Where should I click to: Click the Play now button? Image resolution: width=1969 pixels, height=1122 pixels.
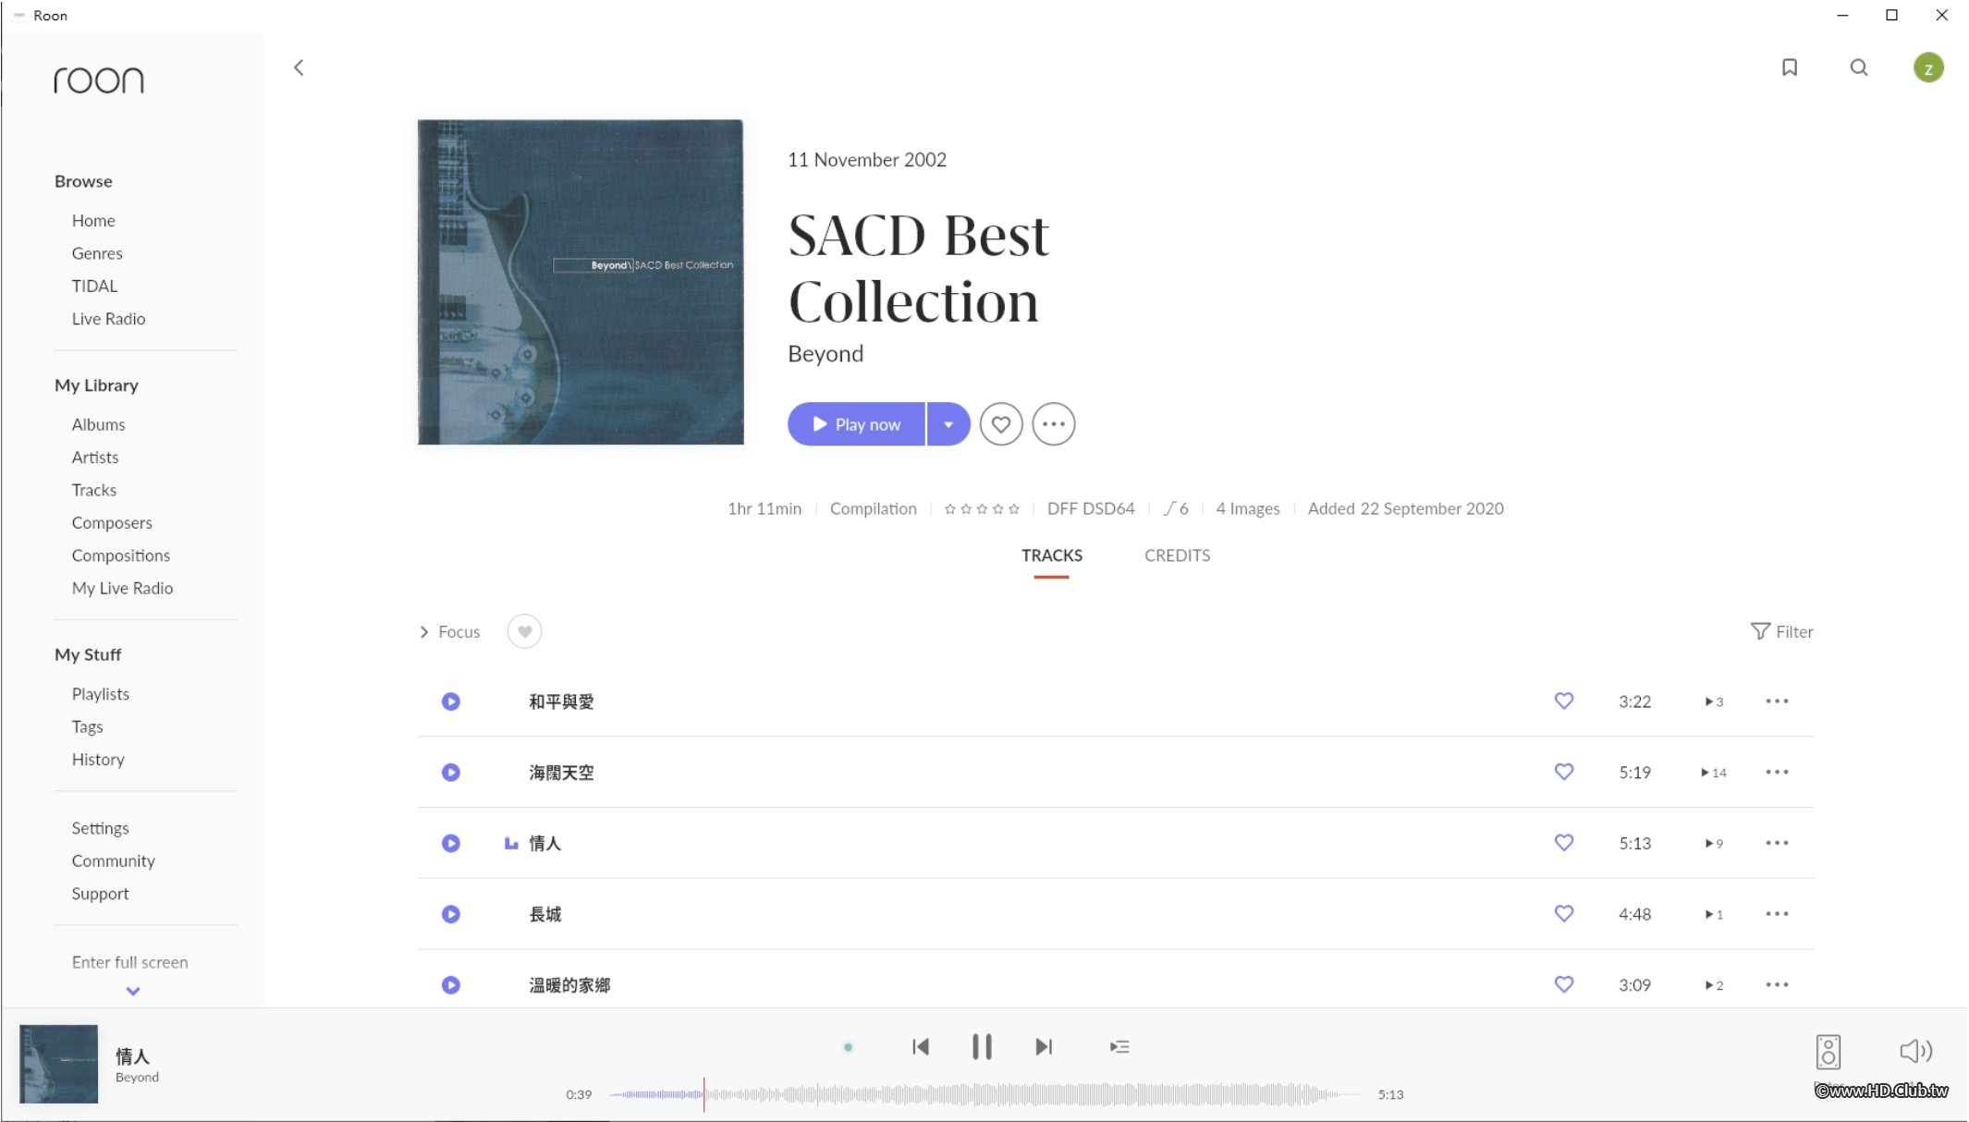pyautogui.click(x=856, y=424)
